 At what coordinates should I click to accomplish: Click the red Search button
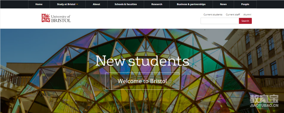coord(245,21)
